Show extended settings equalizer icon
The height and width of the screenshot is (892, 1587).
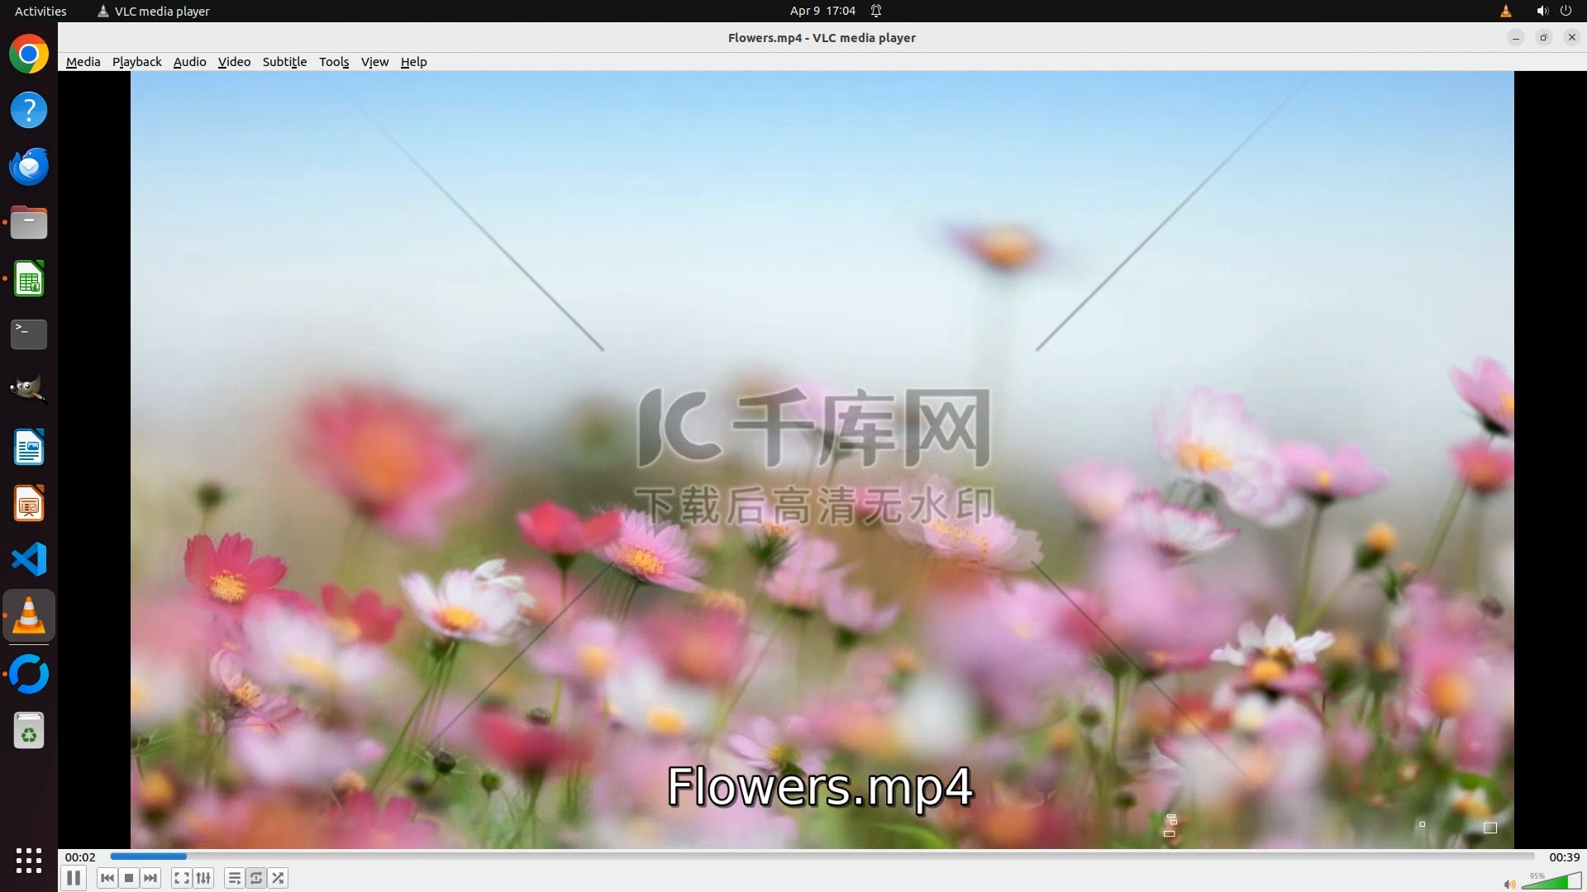203,878
